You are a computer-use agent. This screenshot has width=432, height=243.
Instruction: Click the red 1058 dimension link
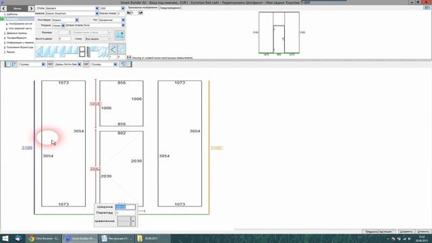(x=96, y=103)
